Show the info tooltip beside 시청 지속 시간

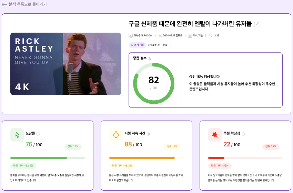click(148, 134)
